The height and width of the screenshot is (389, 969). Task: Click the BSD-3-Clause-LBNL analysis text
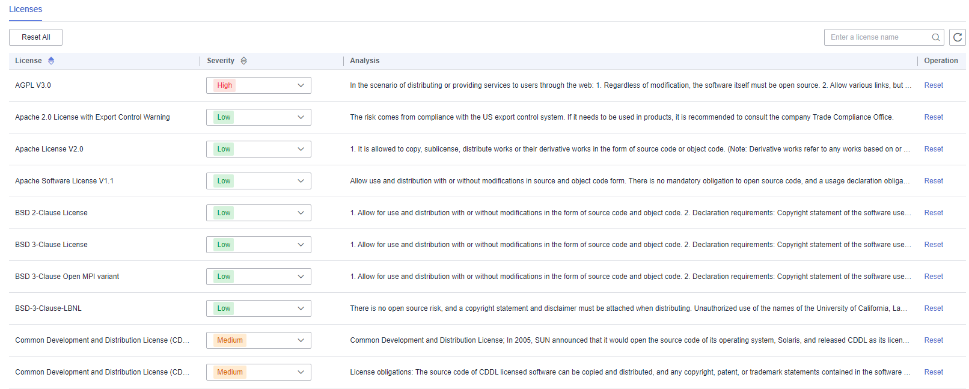(x=629, y=308)
